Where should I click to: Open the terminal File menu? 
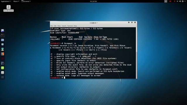click(51, 26)
